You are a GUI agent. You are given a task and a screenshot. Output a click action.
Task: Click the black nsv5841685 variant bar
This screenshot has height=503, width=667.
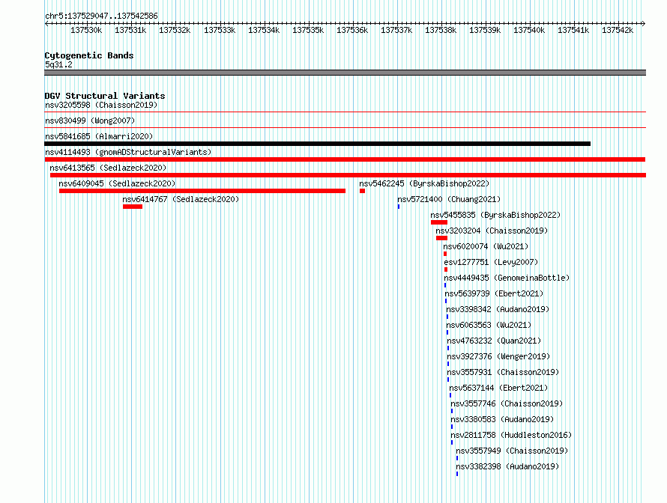click(317, 144)
